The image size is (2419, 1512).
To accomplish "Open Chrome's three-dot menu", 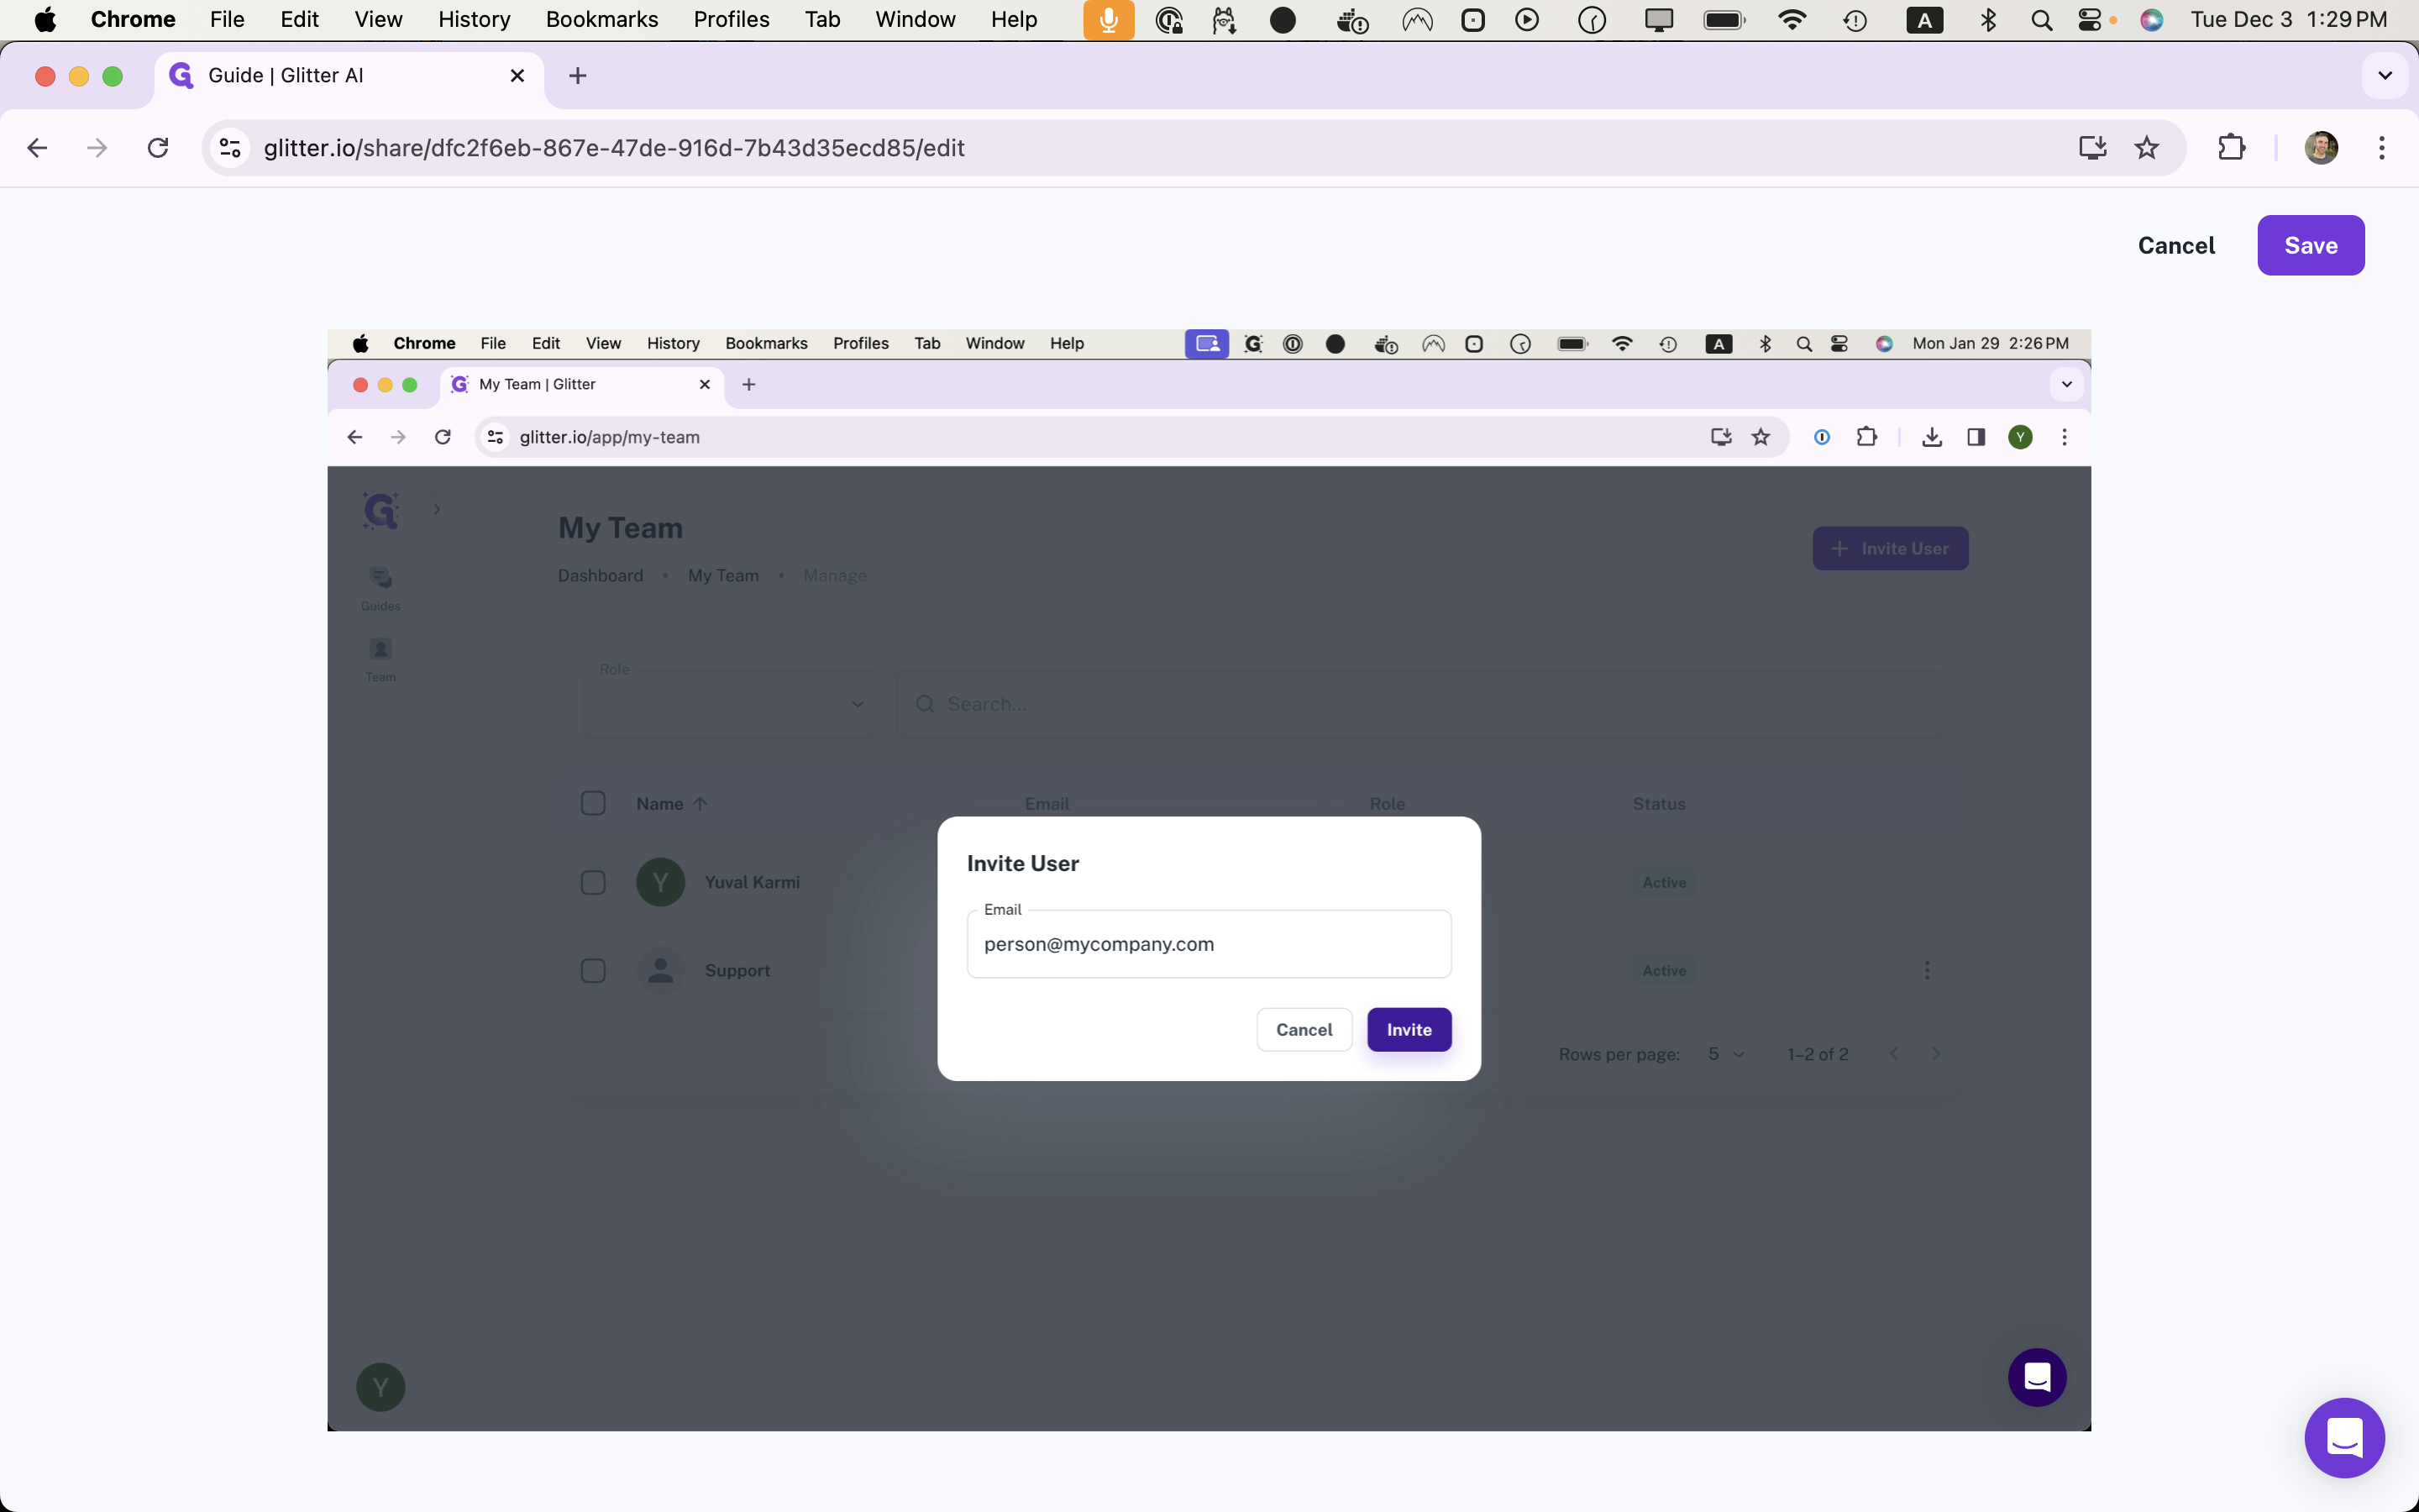I will (2382, 148).
